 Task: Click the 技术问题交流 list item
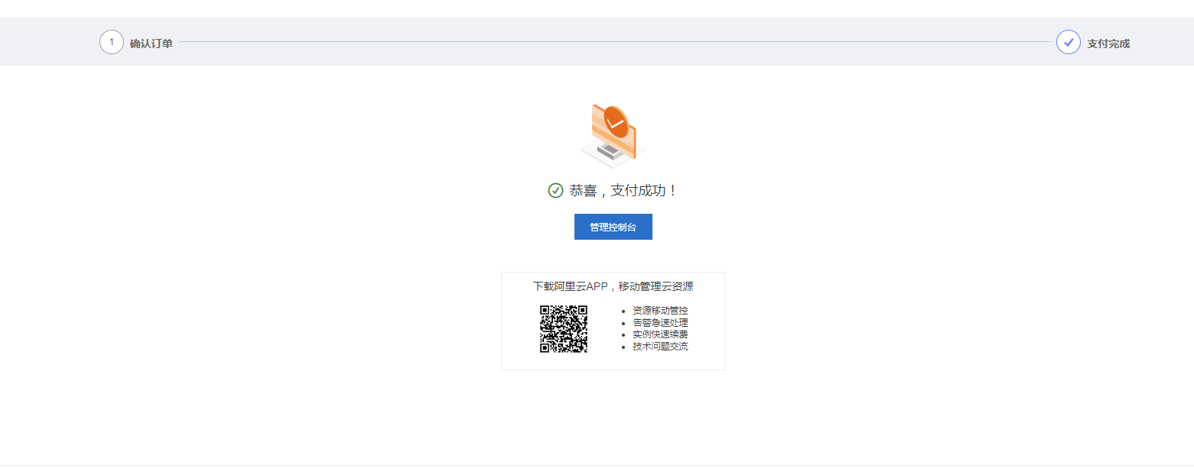pyautogui.click(x=660, y=347)
